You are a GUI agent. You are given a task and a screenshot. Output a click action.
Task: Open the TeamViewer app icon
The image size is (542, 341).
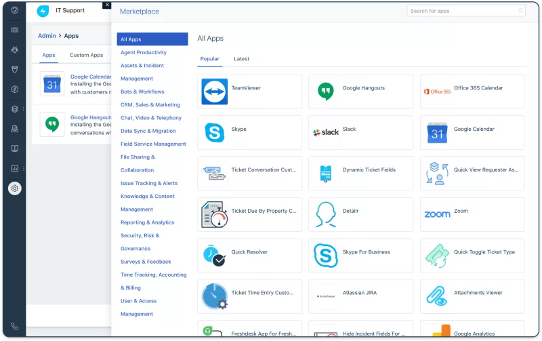click(215, 92)
